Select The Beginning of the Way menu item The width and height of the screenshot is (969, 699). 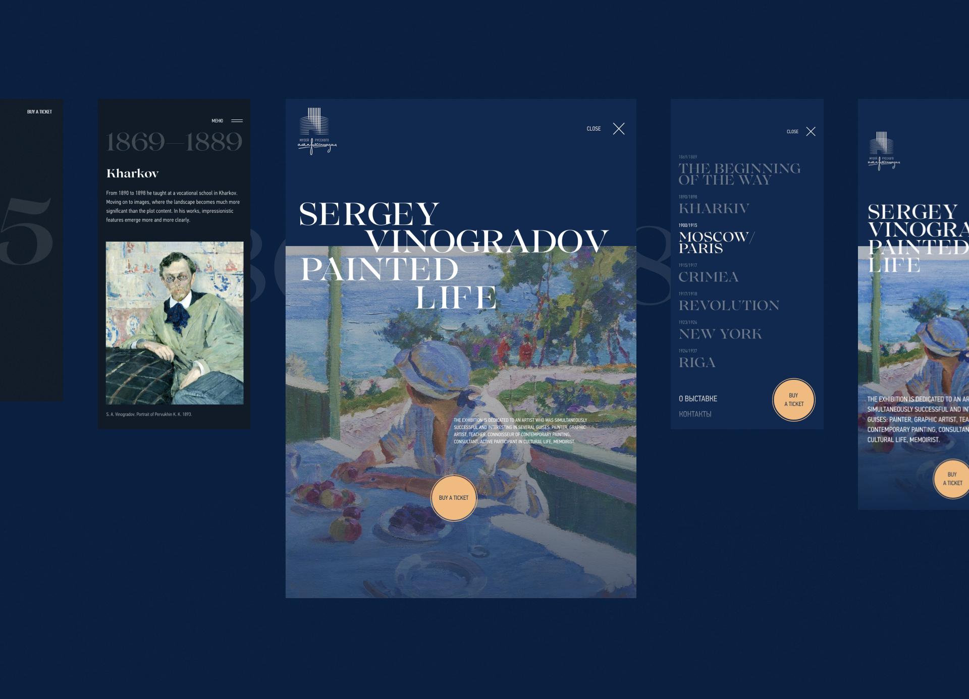coord(739,174)
